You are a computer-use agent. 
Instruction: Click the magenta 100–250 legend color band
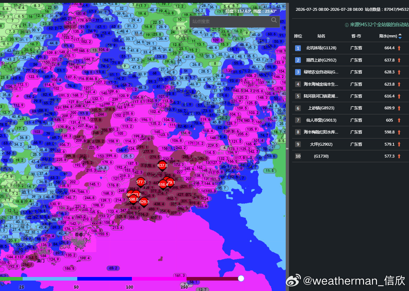(x=159, y=279)
